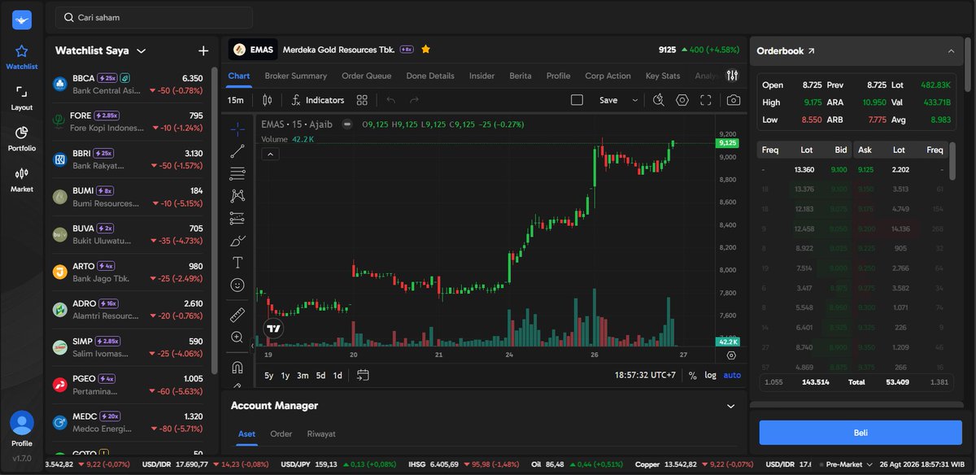Click the Watchlist panel scrollbar
Viewport: 976px width, 475px height.
[215, 220]
